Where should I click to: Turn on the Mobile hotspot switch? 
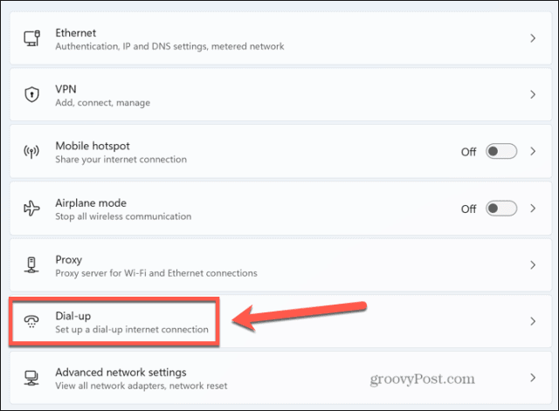pos(502,152)
